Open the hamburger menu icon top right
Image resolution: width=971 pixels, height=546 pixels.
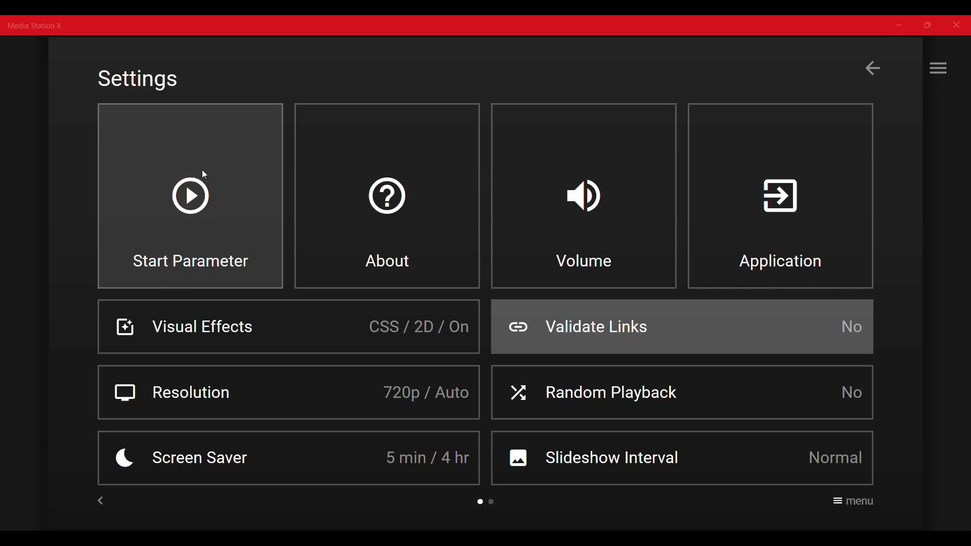pos(940,68)
